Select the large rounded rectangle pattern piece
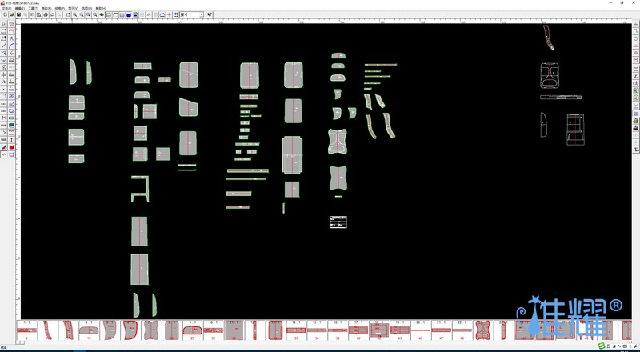The image size is (640, 352). (189, 75)
